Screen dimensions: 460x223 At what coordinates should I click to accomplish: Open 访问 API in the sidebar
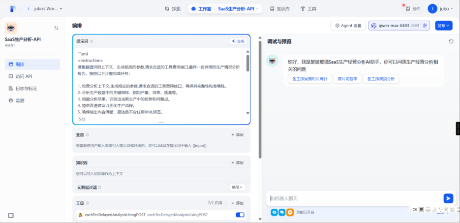tap(24, 76)
